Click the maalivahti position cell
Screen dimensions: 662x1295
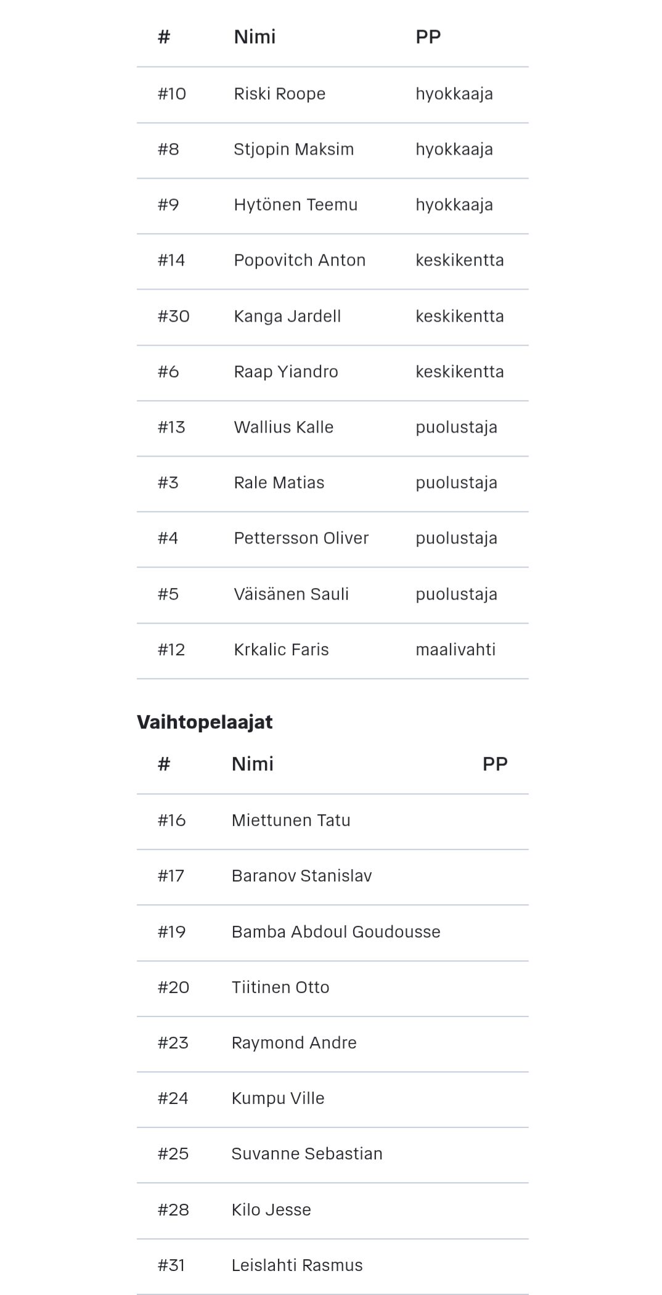point(456,650)
